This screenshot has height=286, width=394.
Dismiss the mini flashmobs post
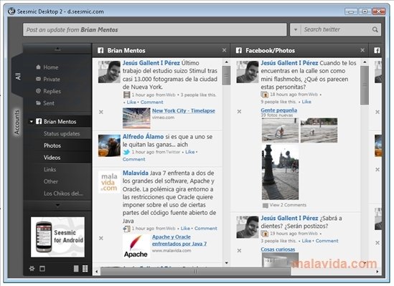[239, 111]
